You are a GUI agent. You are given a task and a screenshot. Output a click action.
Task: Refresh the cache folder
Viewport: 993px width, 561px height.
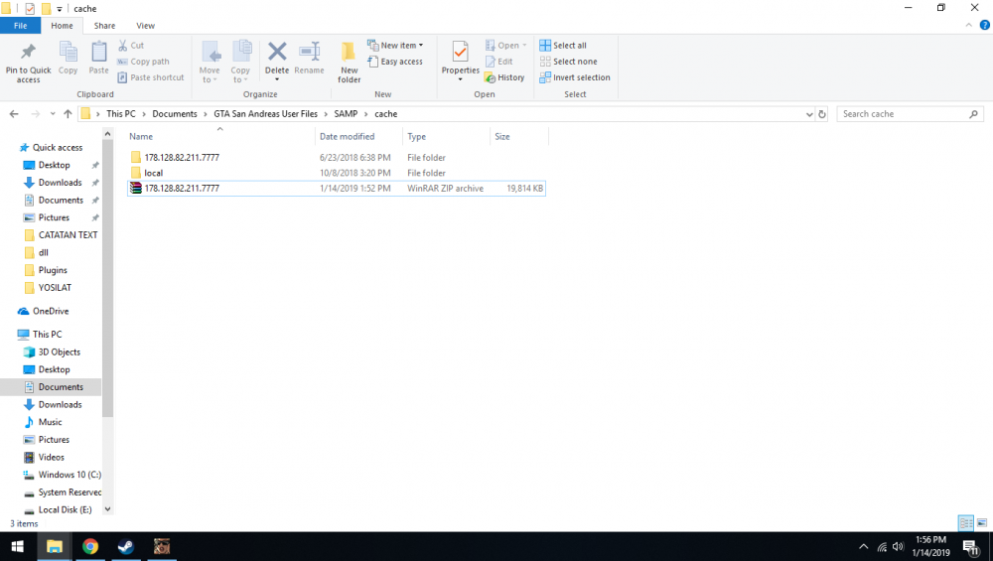click(822, 114)
